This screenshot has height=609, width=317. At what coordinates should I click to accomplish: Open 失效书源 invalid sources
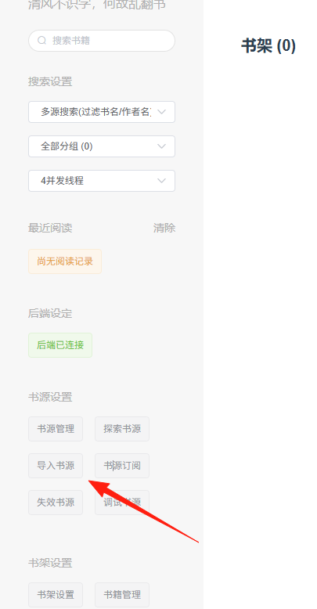click(56, 503)
